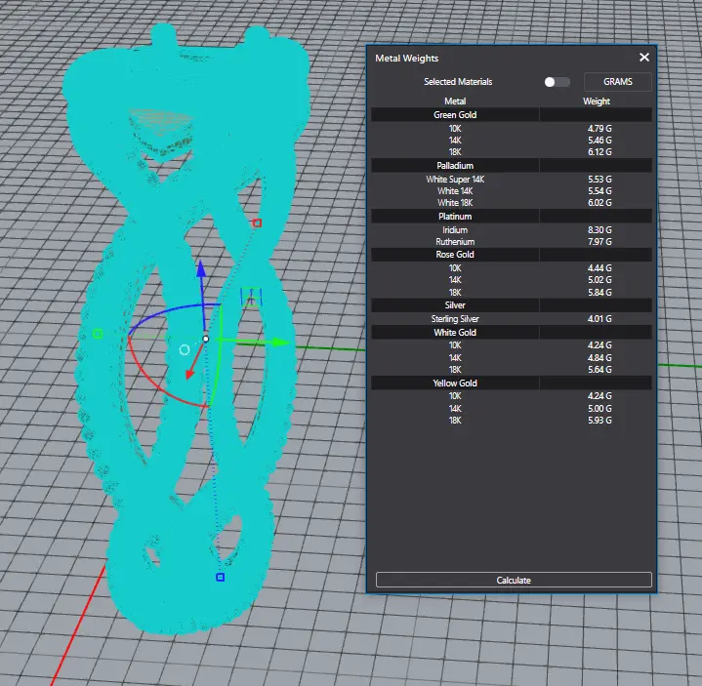Click the 8.30 G Iridium weight
This screenshot has width=702, height=686.
pyautogui.click(x=599, y=229)
